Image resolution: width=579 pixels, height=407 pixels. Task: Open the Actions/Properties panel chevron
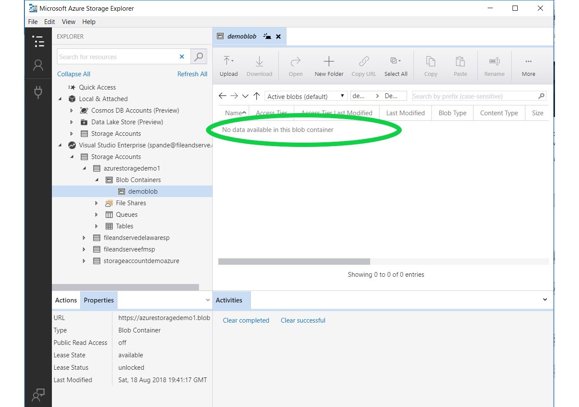click(208, 300)
